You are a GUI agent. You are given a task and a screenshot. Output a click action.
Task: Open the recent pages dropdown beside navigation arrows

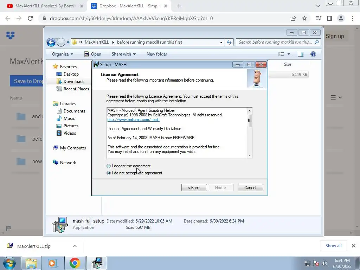68,43
